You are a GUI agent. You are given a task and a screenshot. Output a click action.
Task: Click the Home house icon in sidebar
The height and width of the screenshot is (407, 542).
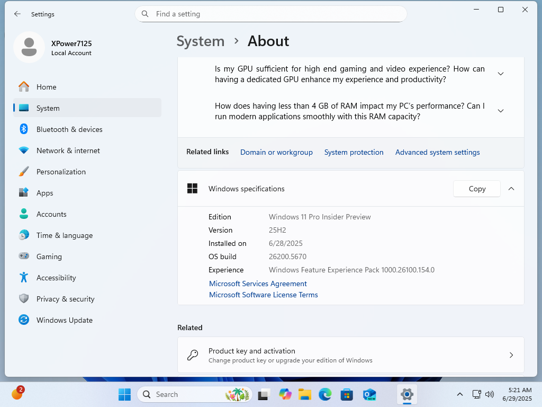(24, 86)
